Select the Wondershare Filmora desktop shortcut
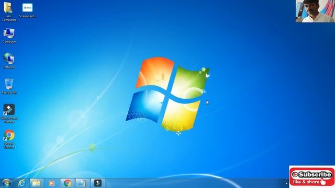This screenshot has width=335, height=188. pos(9,114)
